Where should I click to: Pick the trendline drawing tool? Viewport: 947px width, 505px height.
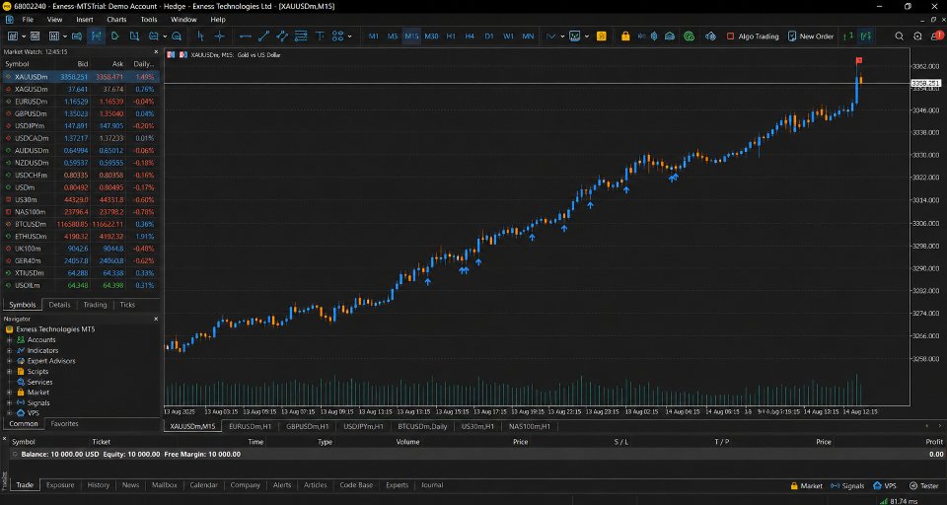[x=264, y=36]
